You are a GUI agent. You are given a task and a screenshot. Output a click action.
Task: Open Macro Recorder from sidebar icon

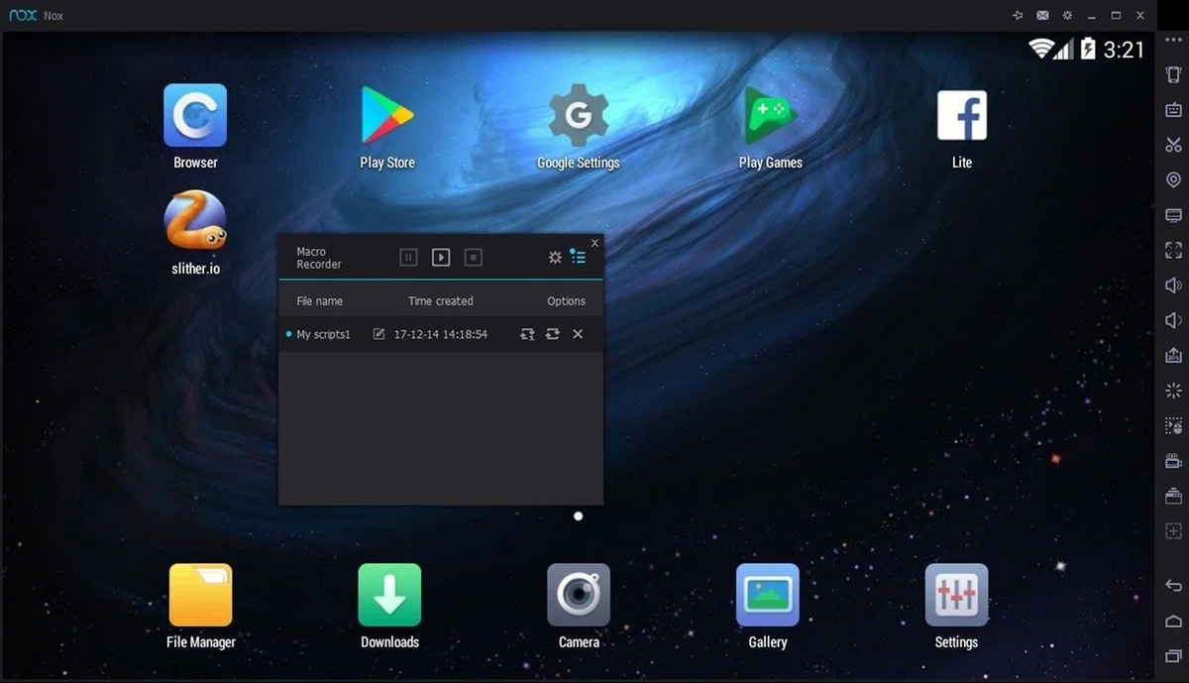[x=1173, y=426]
